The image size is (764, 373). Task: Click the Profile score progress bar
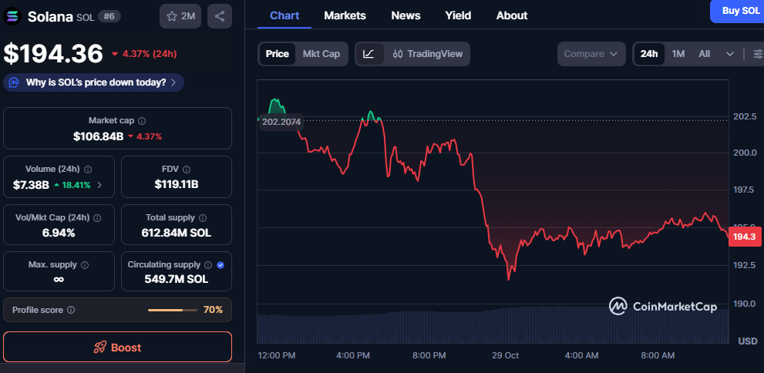pyautogui.click(x=171, y=310)
